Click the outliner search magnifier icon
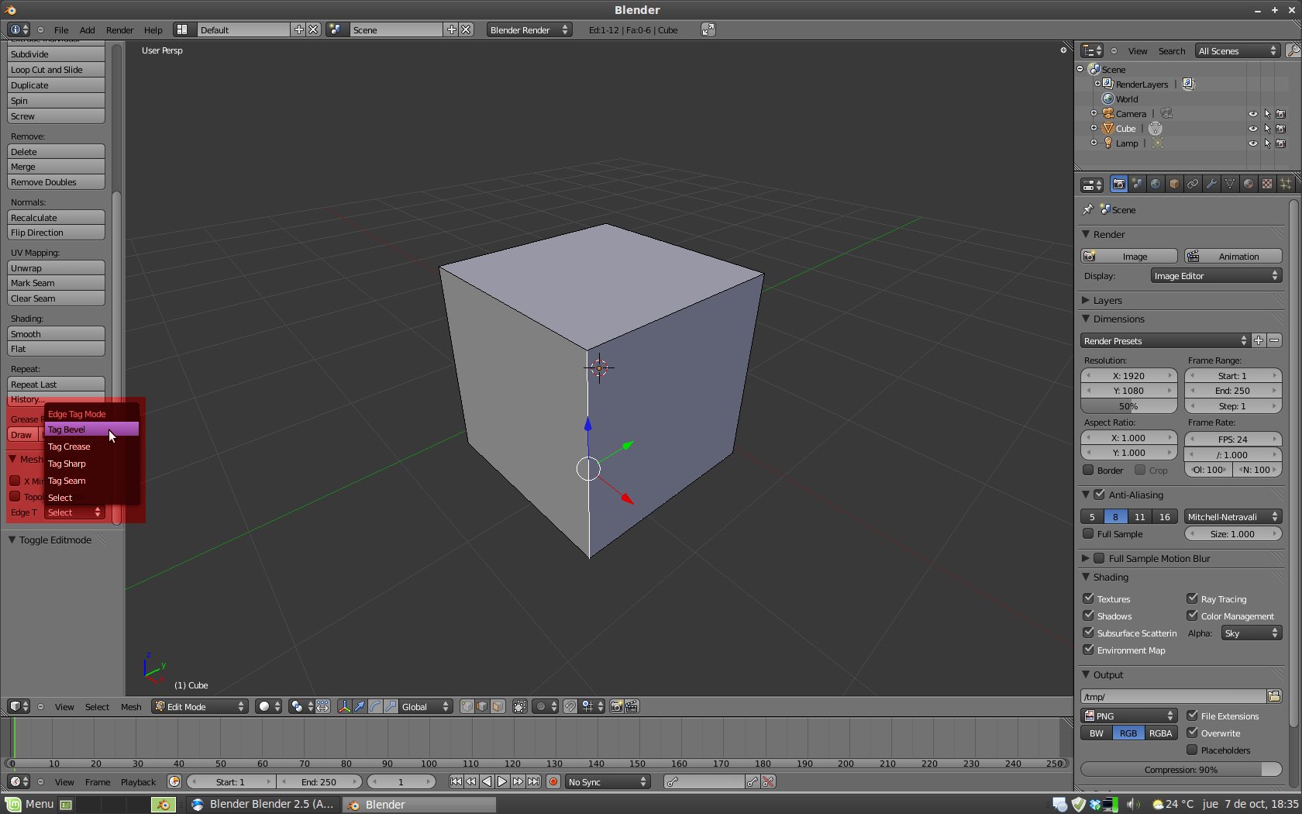 [x=1292, y=50]
